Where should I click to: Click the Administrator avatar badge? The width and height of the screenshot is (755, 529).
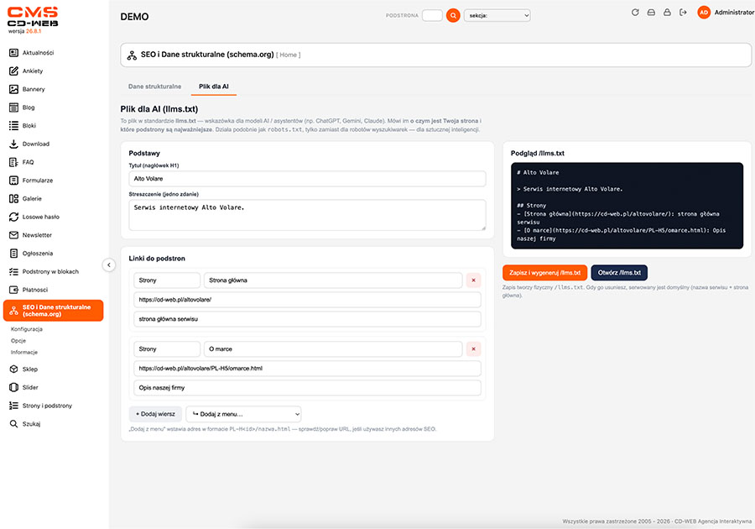(x=704, y=13)
